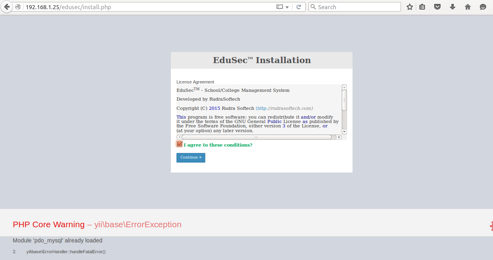Image resolution: width=493 pixels, height=260 pixels.
Task: Open Firefox Hello chat icon
Action: [482, 7]
